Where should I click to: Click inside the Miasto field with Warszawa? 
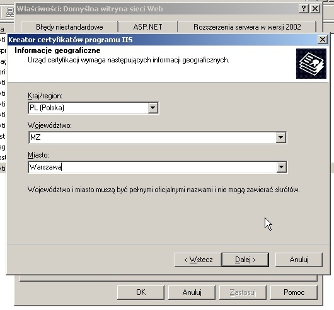[x=152, y=167]
